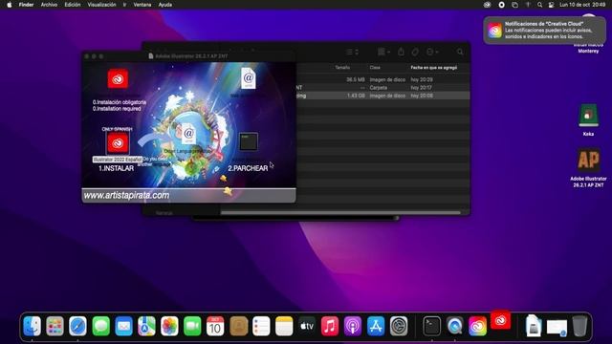Open Podcasts in the Dock
The width and height of the screenshot is (612, 344).
click(x=353, y=326)
